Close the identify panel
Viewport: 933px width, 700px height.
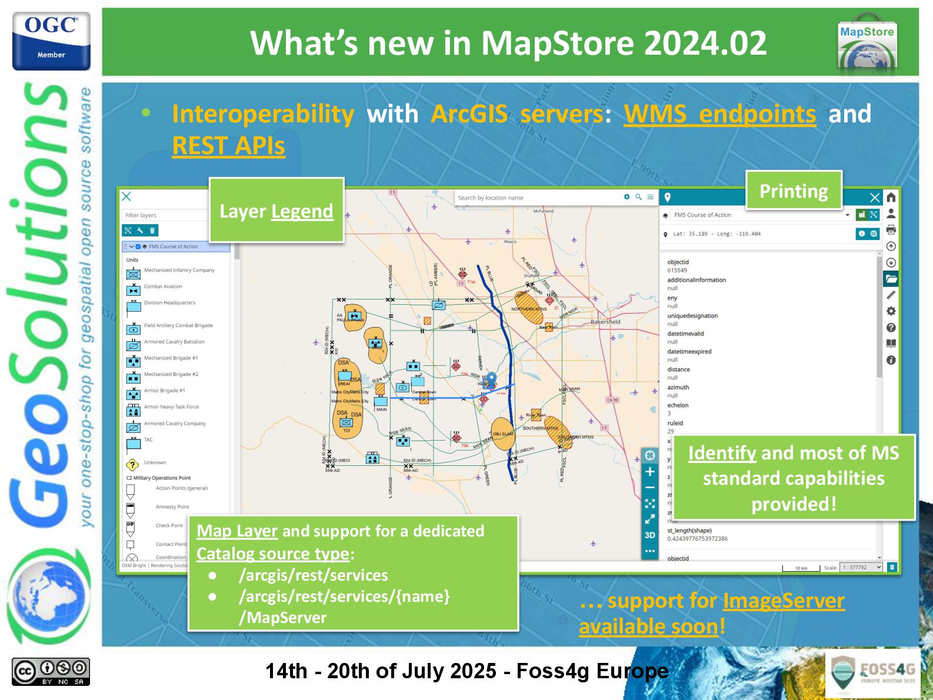point(875,198)
